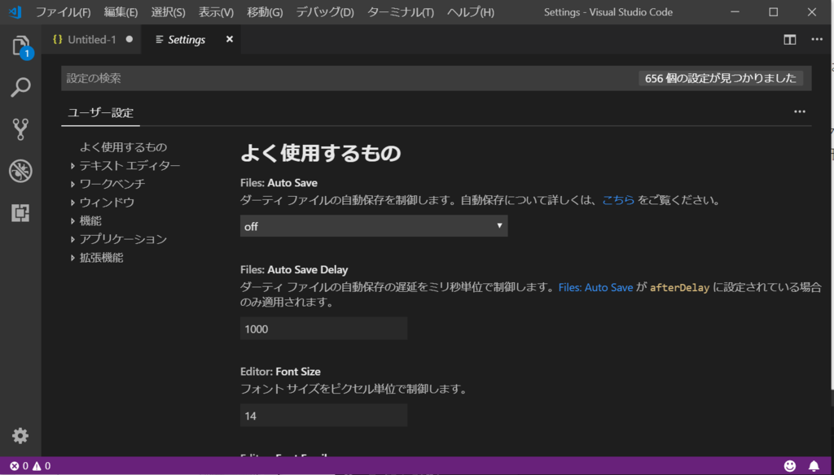Open the Search view icon

point(20,87)
